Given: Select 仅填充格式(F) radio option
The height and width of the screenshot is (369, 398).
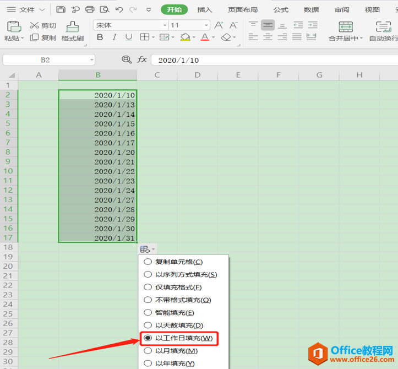Looking at the screenshot, I should [x=148, y=287].
